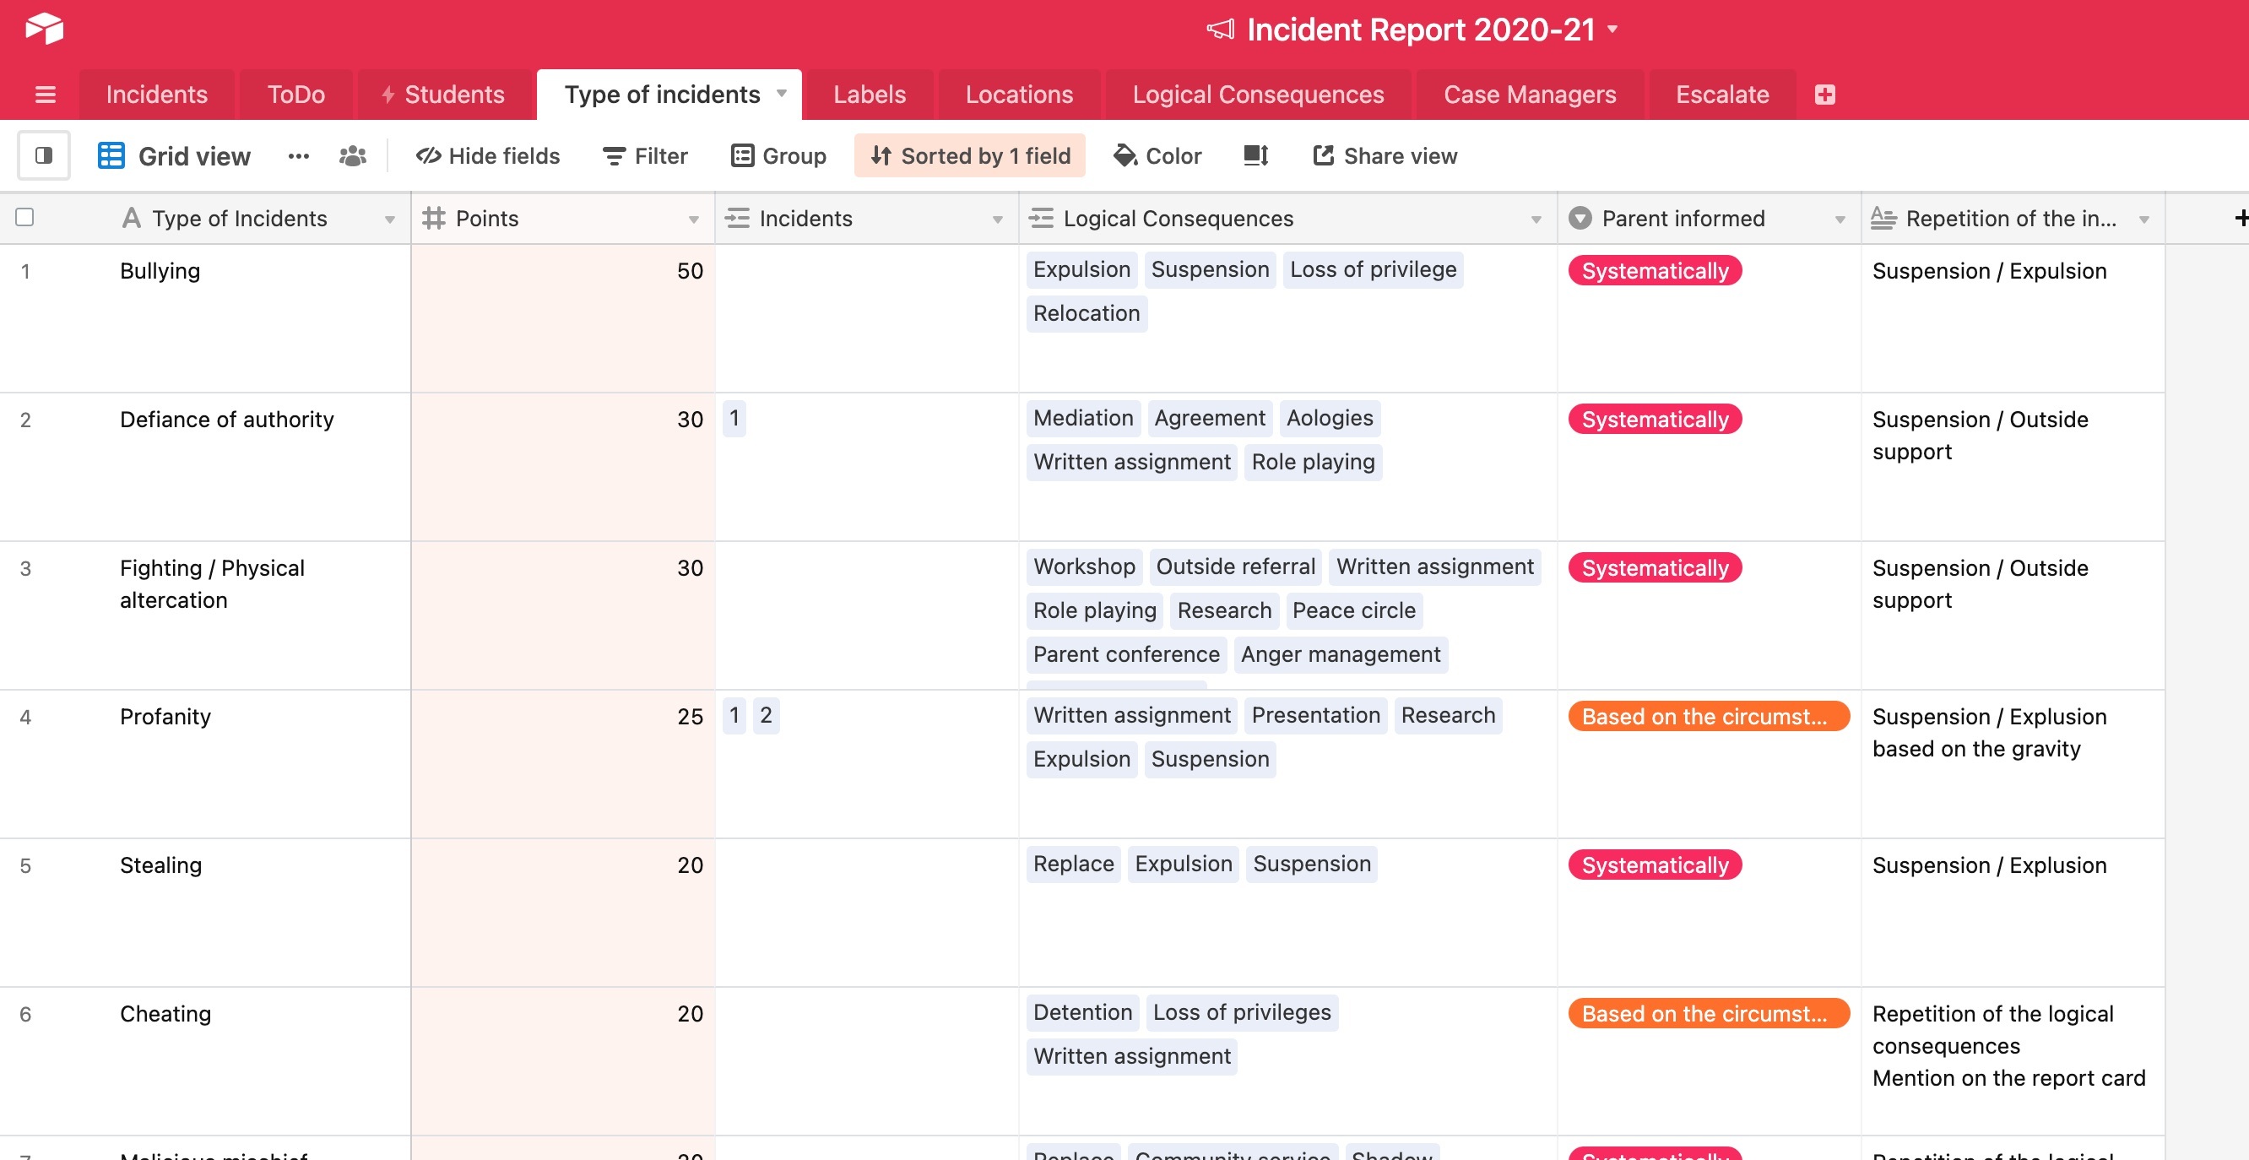This screenshot has height=1160, width=2249.
Task: Click Cheating's orange Based on circumstances tag
Action: click(x=1709, y=1013)
